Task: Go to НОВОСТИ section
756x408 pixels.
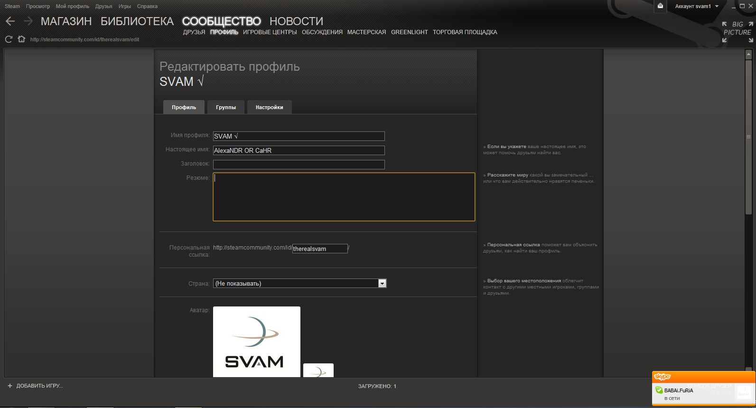Action: (x=296, y=21)
